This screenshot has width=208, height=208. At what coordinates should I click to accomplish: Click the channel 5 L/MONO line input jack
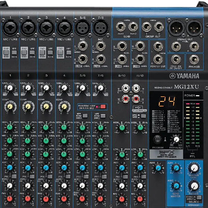[x=83, y=46]
